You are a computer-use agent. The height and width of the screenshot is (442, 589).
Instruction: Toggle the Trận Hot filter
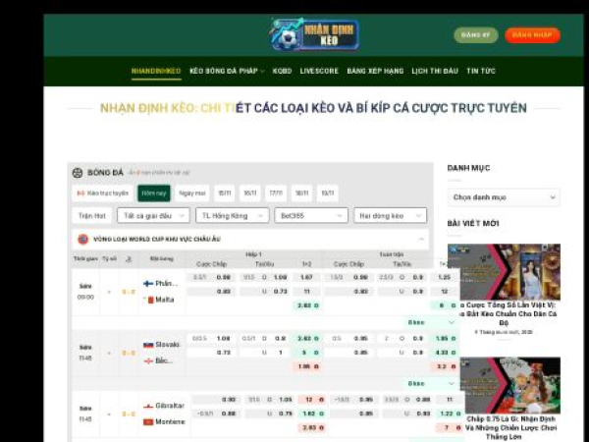[92, 216]
